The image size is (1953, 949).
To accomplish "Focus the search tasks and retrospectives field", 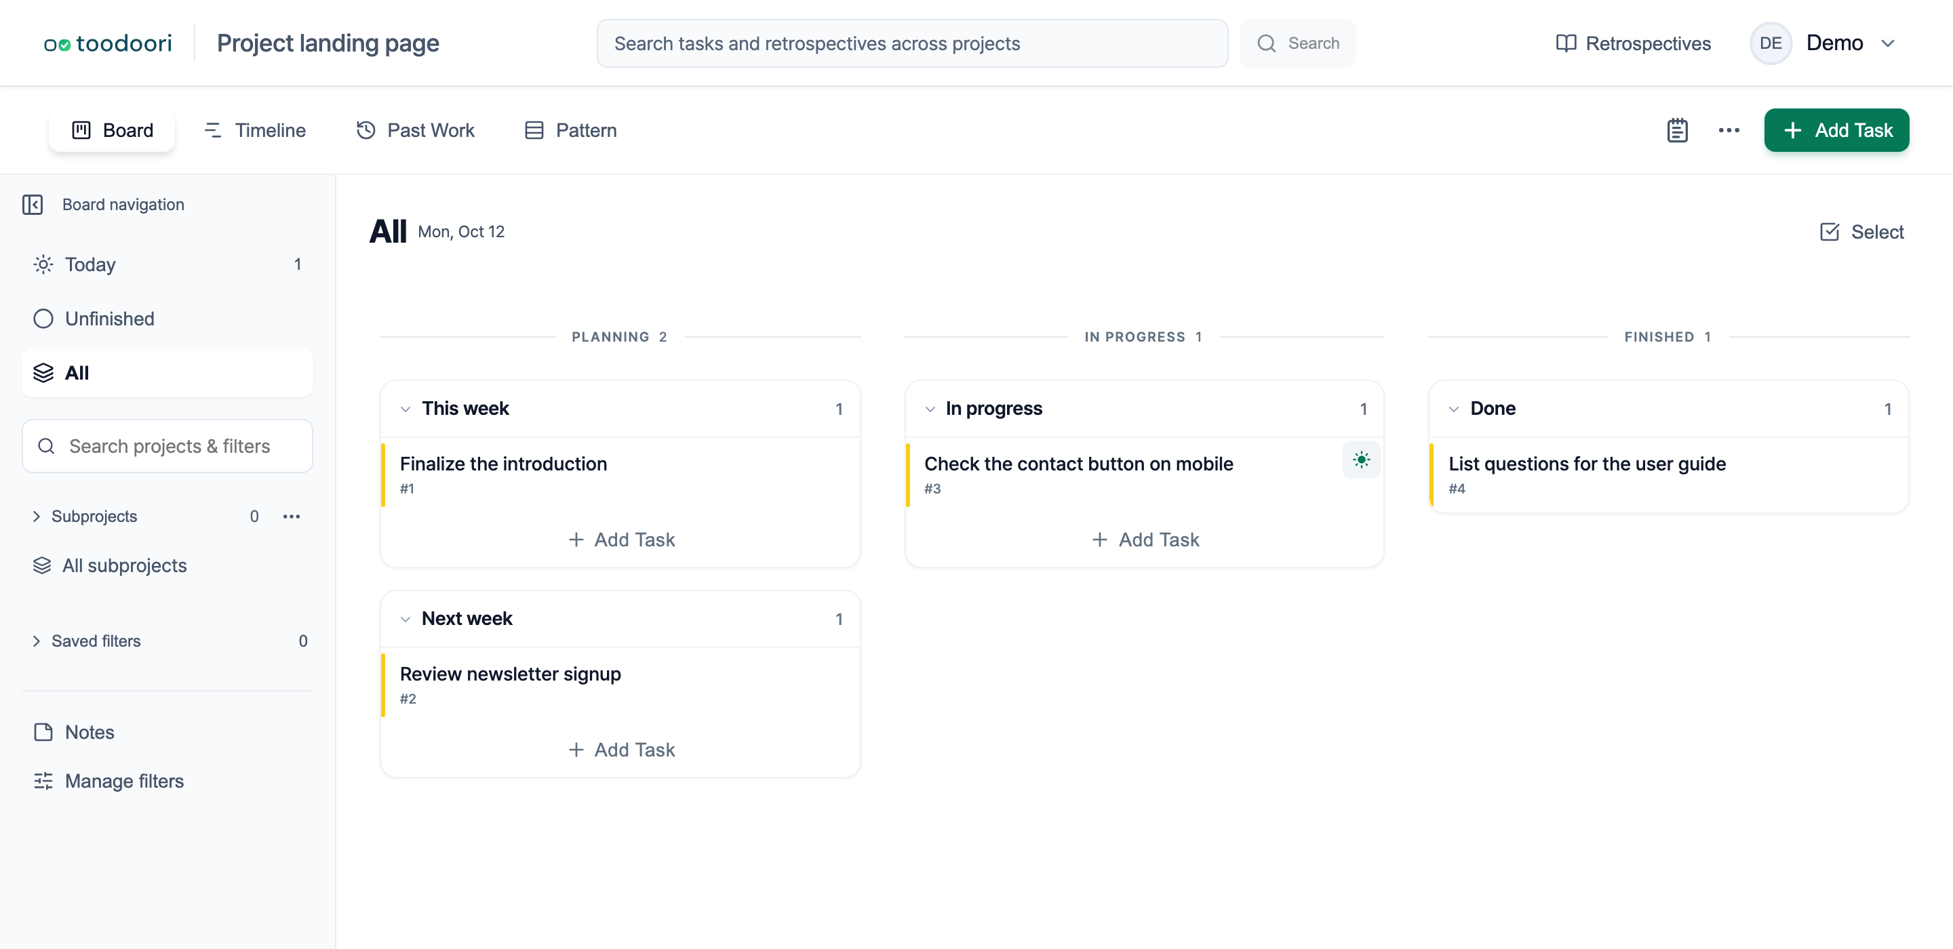I will pyautogui.click(x=912, y=43).
